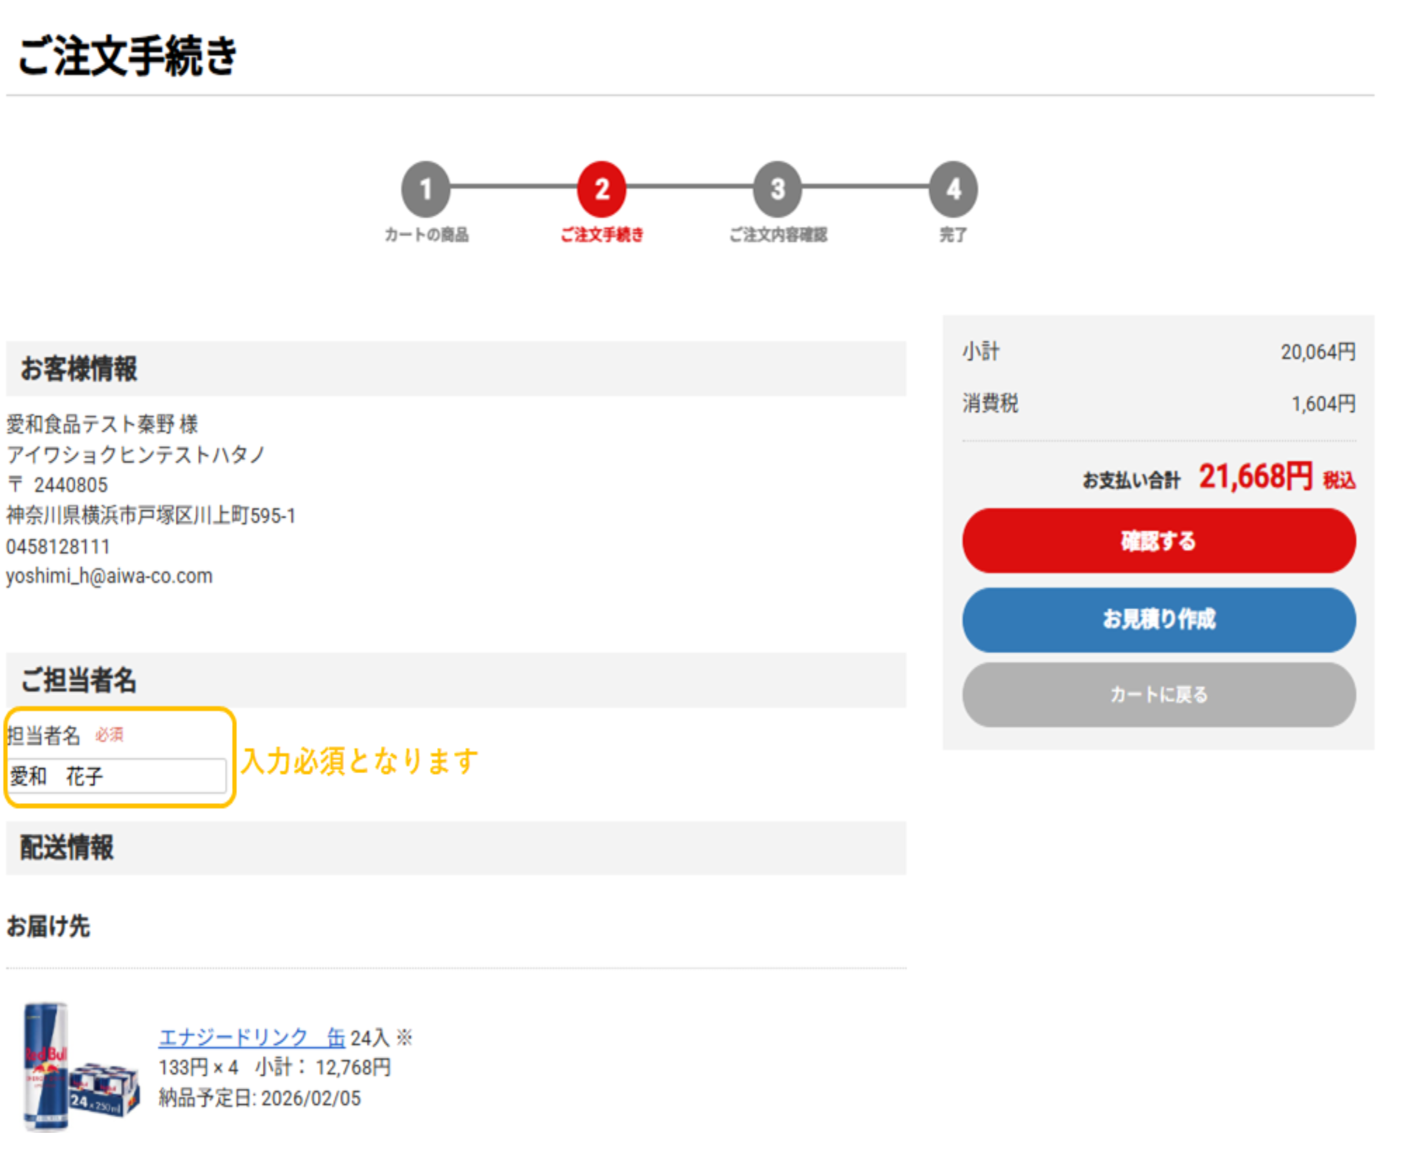Image resolution: width=1403 pixels, height=1166 pixels.
Task: Click the ご担当者名 section header
Action: tap(79, 680)
